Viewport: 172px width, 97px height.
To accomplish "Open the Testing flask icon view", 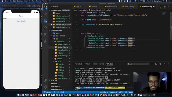I will pos(45,41).
